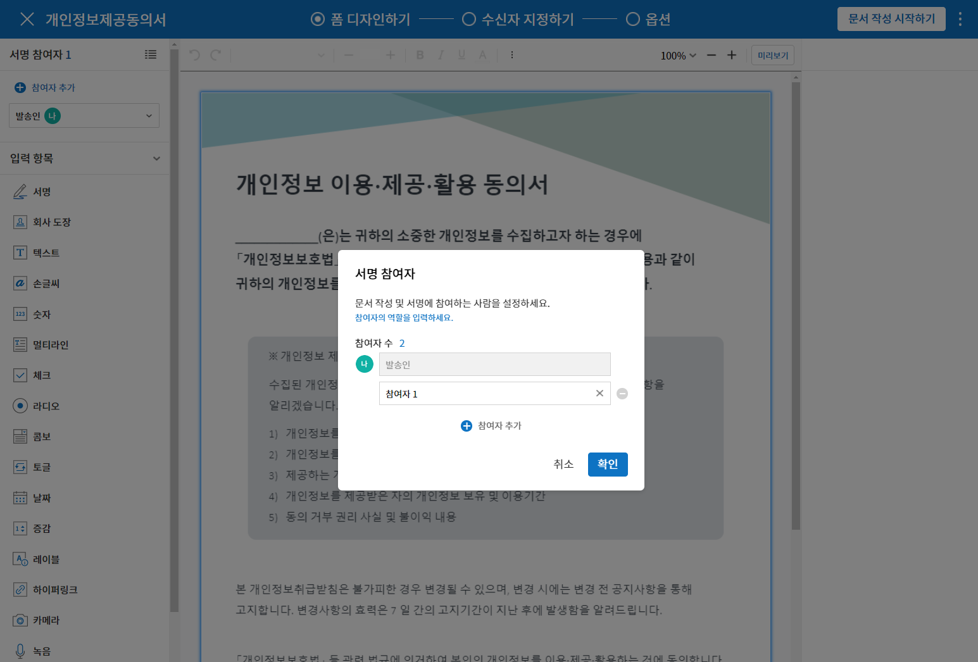Go to 수신자 지정하기 step
Image resolution: width=978 pixels, height=662 pixels.
[x=518, y=20]
